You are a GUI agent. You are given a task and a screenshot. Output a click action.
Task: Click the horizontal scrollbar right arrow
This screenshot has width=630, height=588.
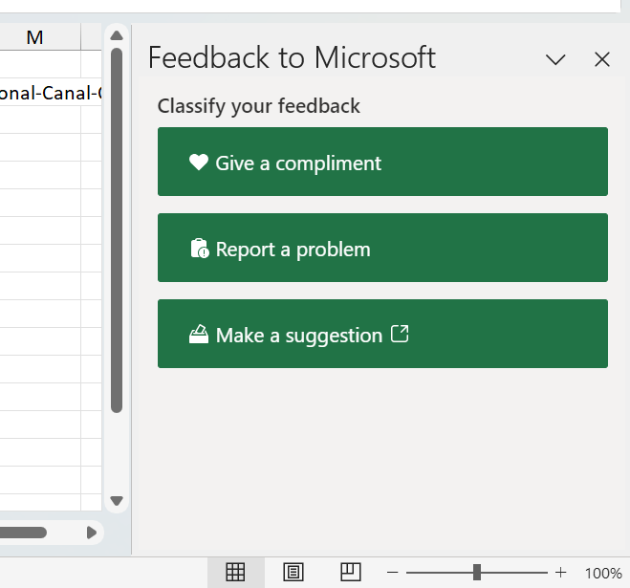tap(92, 533)
